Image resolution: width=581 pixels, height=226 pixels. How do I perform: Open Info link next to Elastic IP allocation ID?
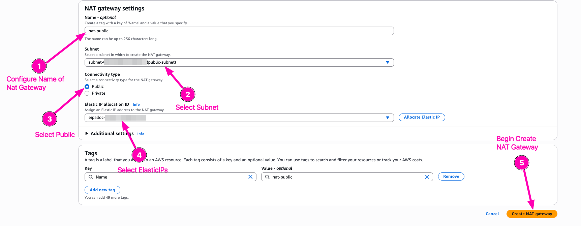click(x=136, y=104)
